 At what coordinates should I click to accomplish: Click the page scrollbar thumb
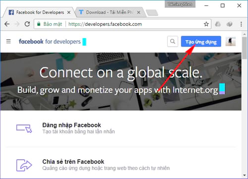click(245, 48)
